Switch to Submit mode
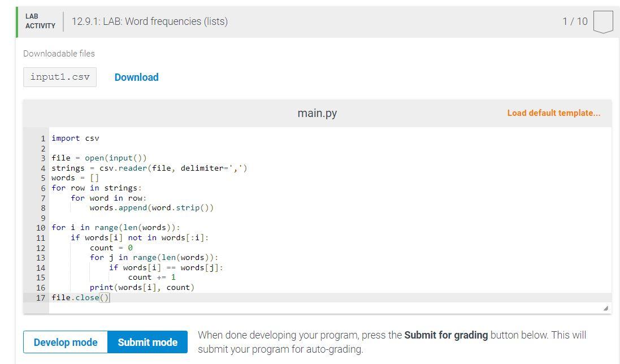The width and height of the screenshot is (620, 364). 148,342
